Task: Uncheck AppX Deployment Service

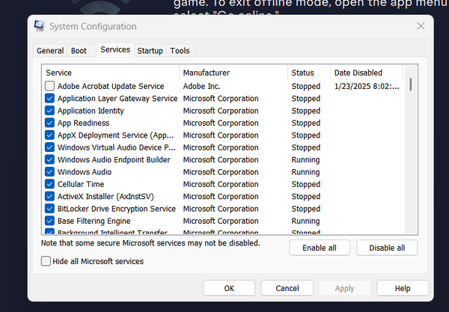Action: pyautogui.click(x=49, y=135)
